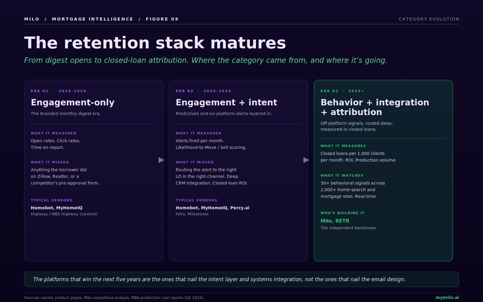Select "Homebot, MyHomeIQ, Percy.ai" vendors line
Screen dimensions: 483x302
pos(213,208)
